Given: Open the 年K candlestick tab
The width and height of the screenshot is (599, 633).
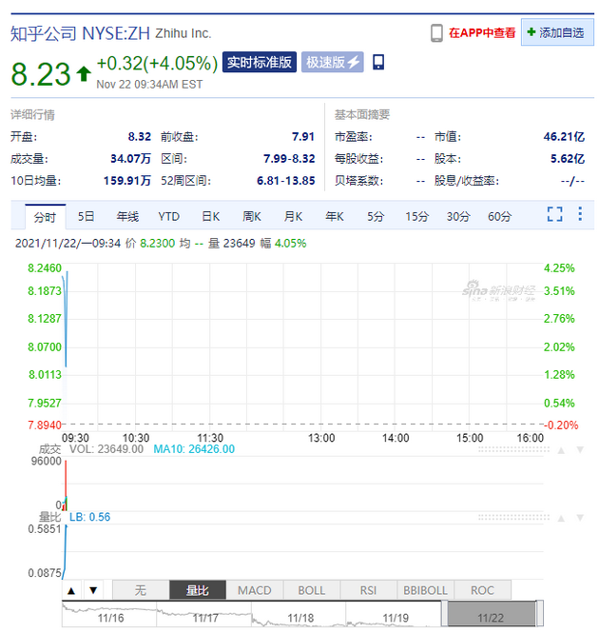Looking at the screenshot, I should click(335, 217).
